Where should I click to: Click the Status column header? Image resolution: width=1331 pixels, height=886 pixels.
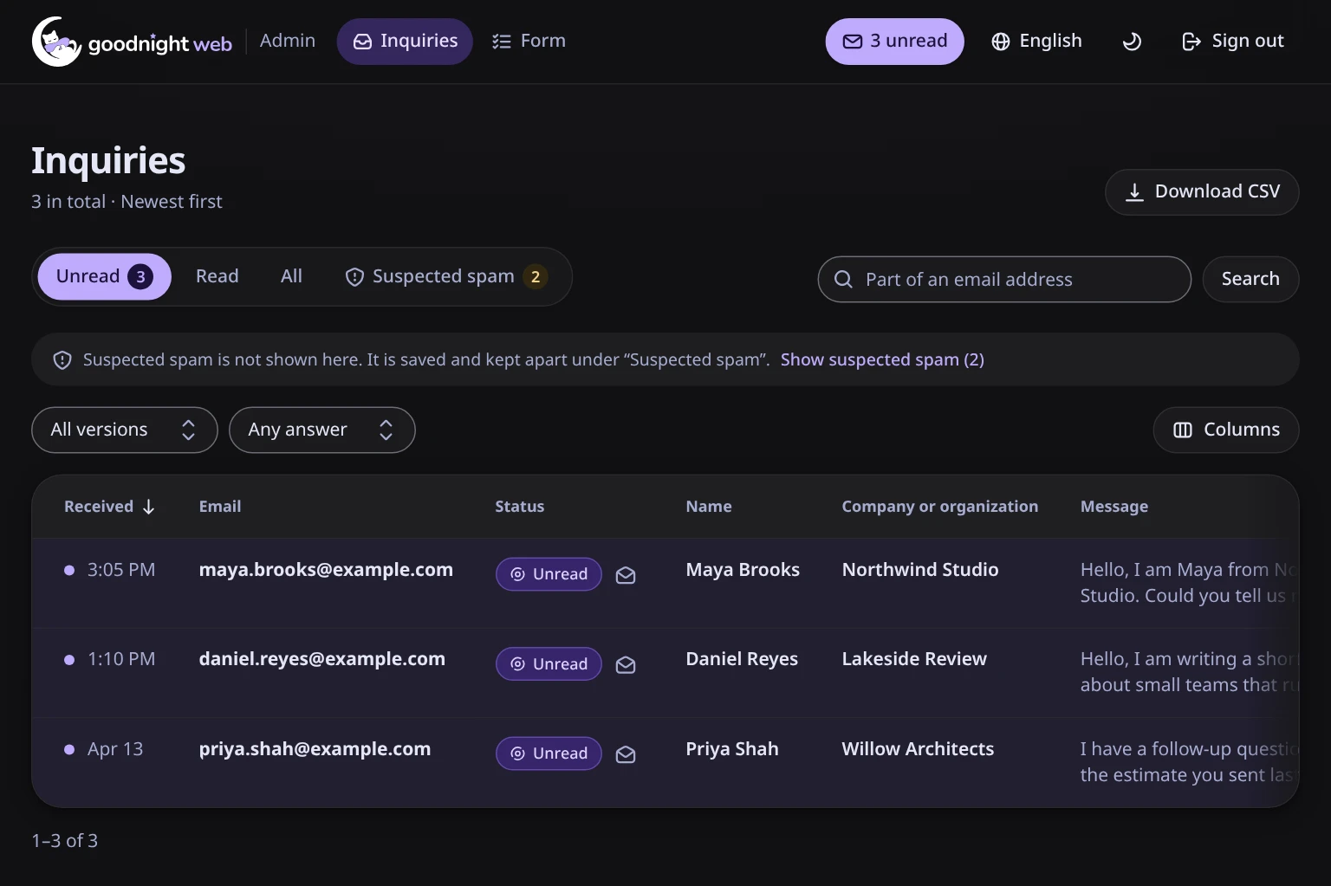520,507
